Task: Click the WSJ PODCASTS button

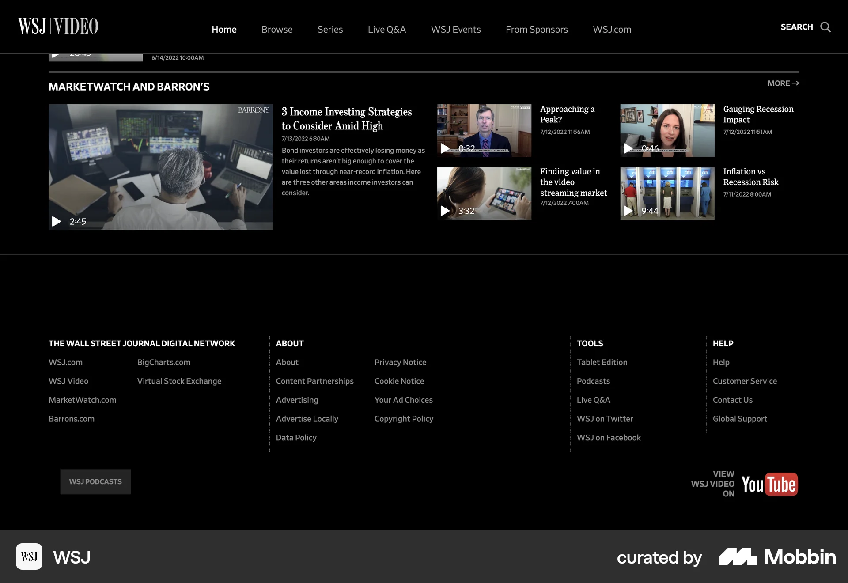Action: (95, 482)
